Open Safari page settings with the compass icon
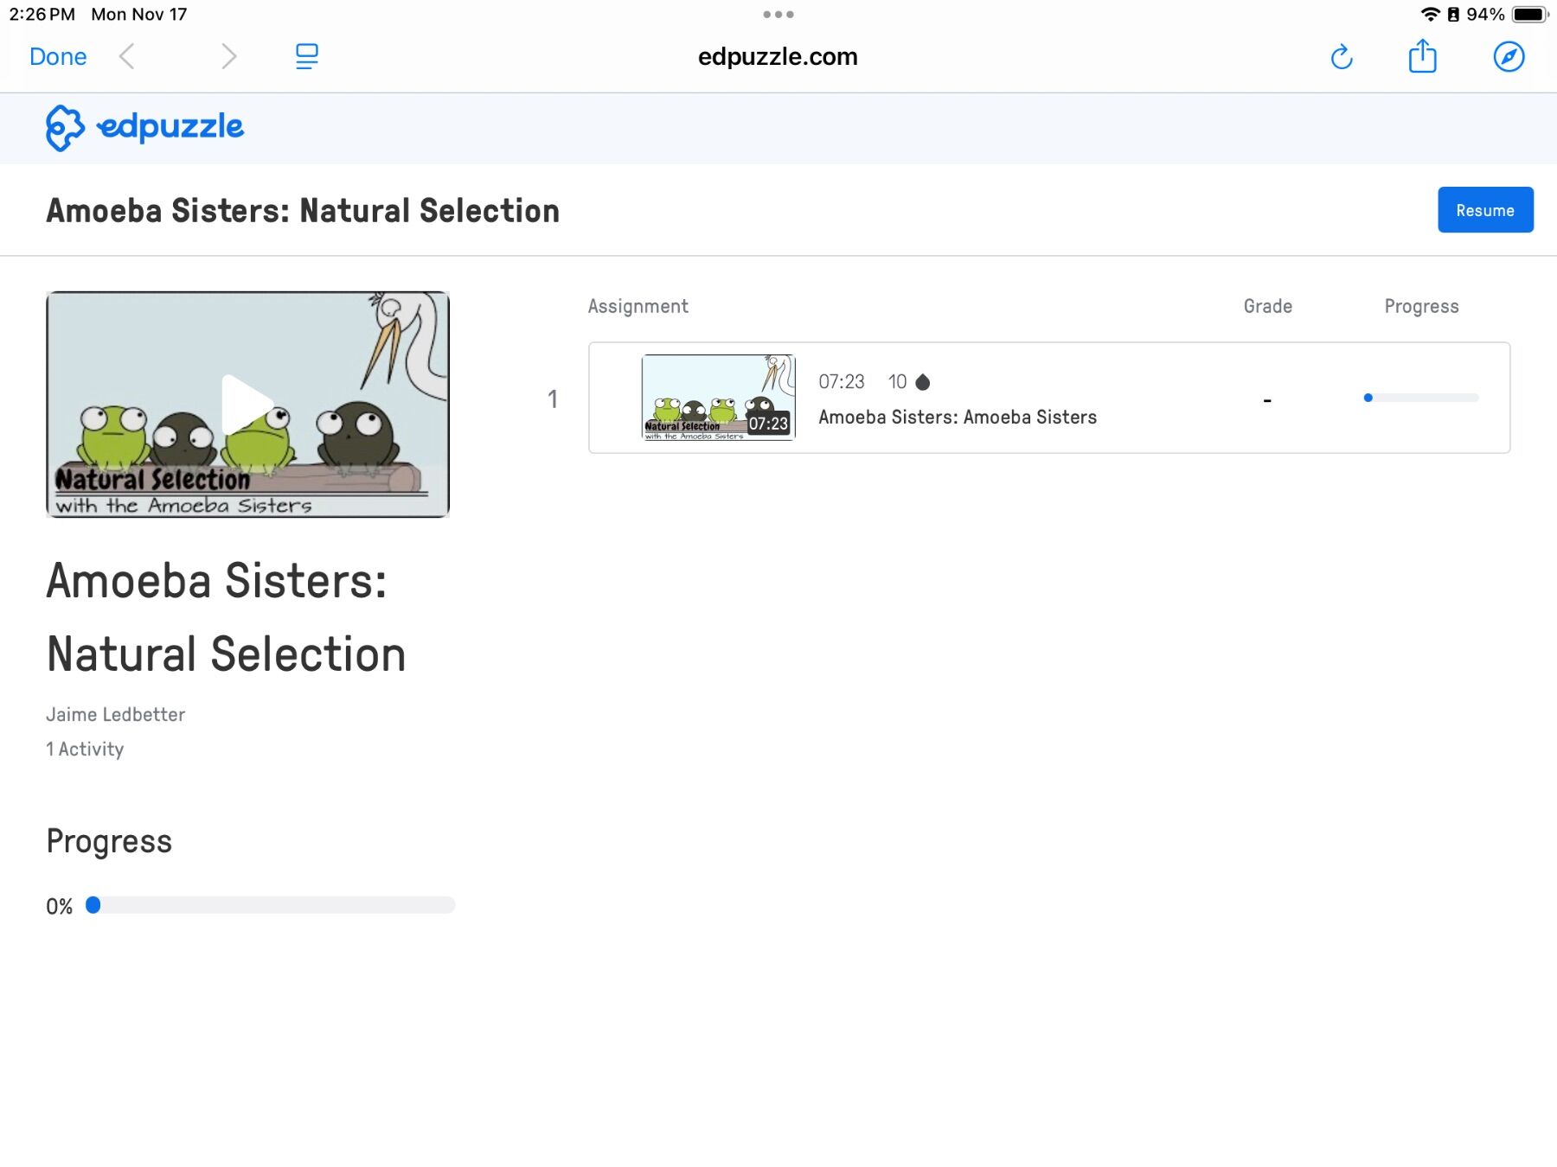The width and height of the screenshot is (1557, 1167). pyautogui.click(x=1508, y=56)
